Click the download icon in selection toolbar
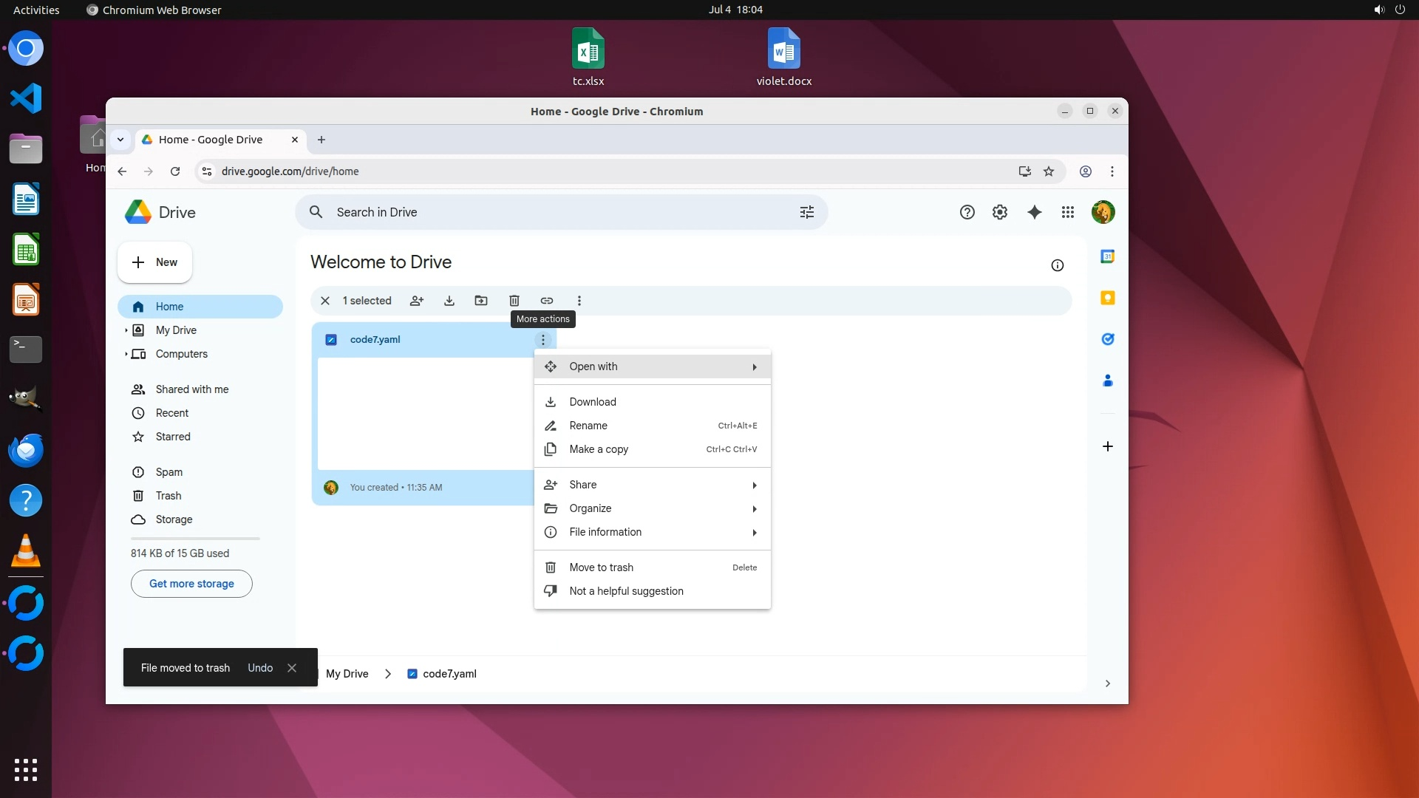The height and width of the screenshot is (798, 1419). (x=449, y=301)
